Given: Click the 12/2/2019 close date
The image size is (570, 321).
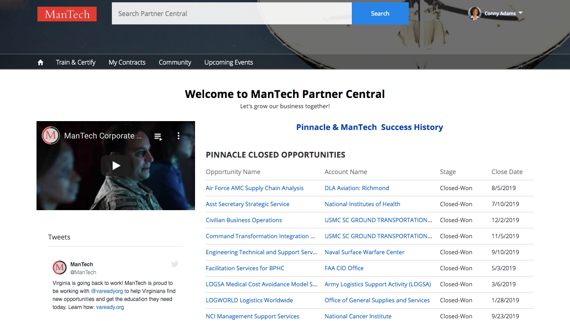Looking at the screenshot, I should pyautogui.click(x=505, y=220).
